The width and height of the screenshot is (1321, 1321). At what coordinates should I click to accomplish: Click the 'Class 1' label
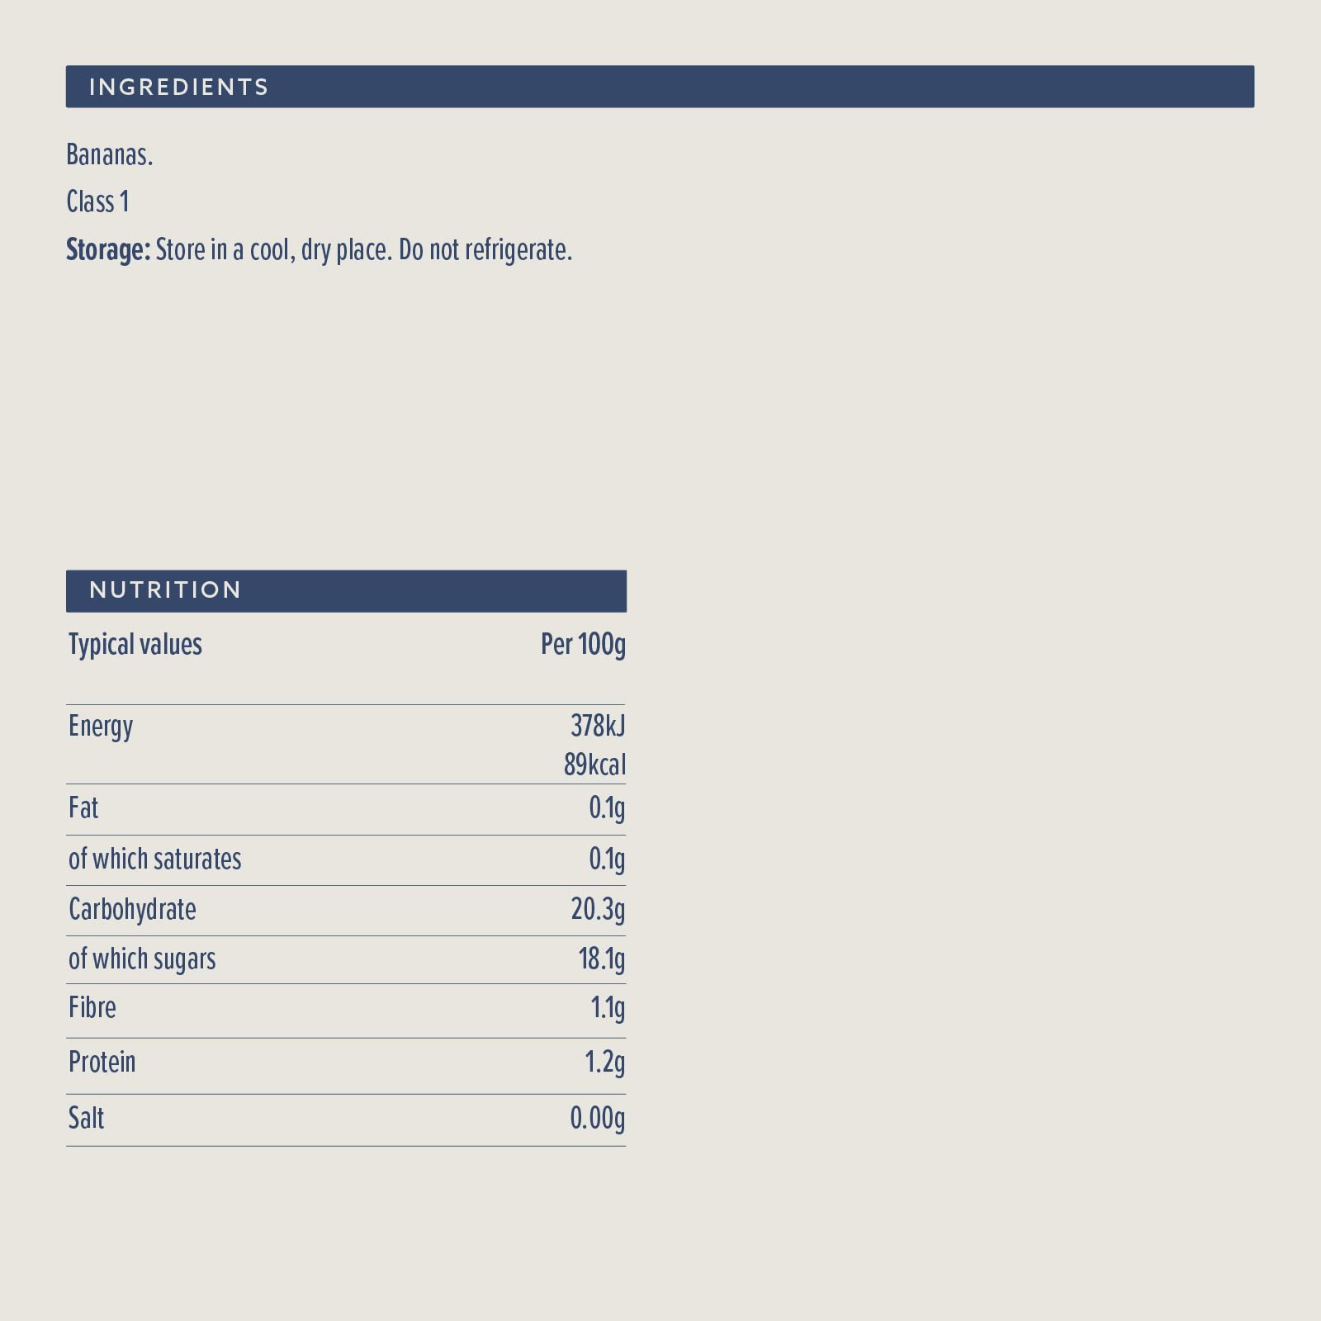tap(97, 201)
